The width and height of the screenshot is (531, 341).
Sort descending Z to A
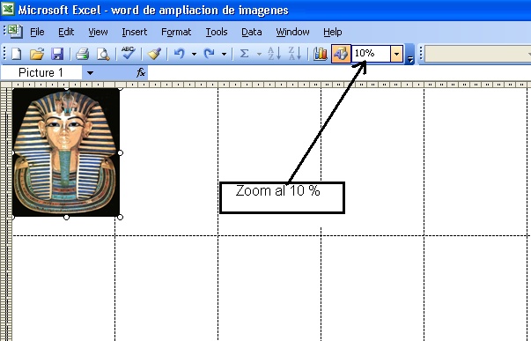click(x=295, y=54)
